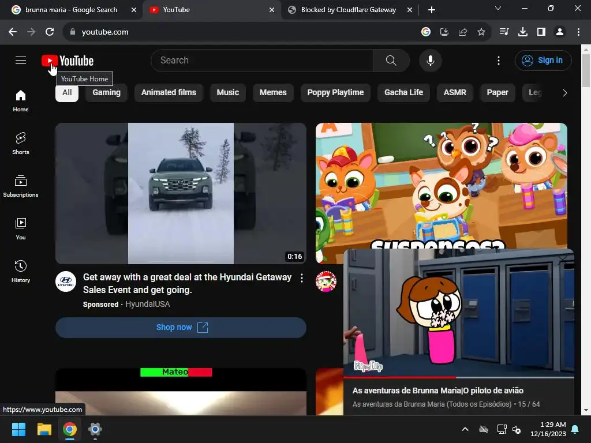Click the Shop now button
The height and width of the screenshot is (443, 591).
[181, 328]
